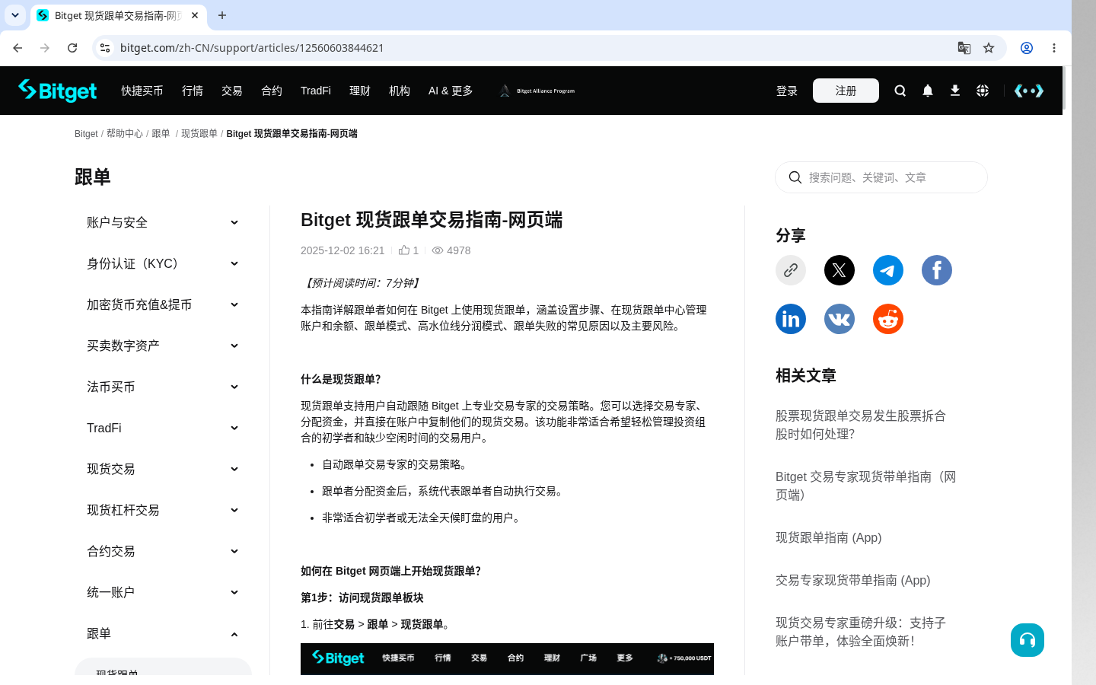Go forward in browser history
The width and height of the screenshot is (1096, 685).
(x=45, y=48)
